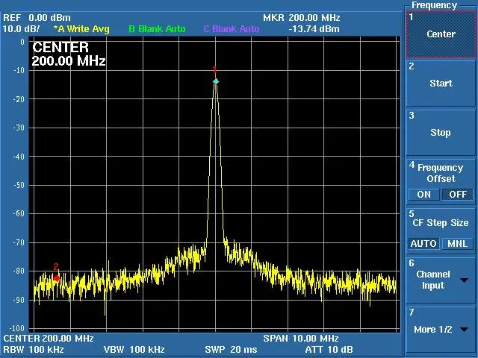This screenshot has height=358, width=478.
Task: Select marker 1 diamond at signal peak
Action: [216, 81]
